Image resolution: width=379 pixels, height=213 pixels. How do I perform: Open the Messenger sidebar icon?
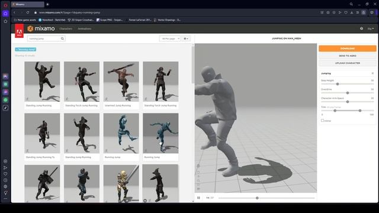click(x=5, y=92)
